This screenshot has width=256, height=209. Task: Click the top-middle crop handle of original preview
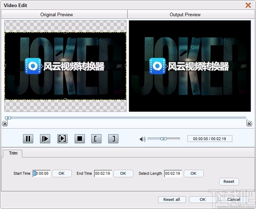click(65, 33)
